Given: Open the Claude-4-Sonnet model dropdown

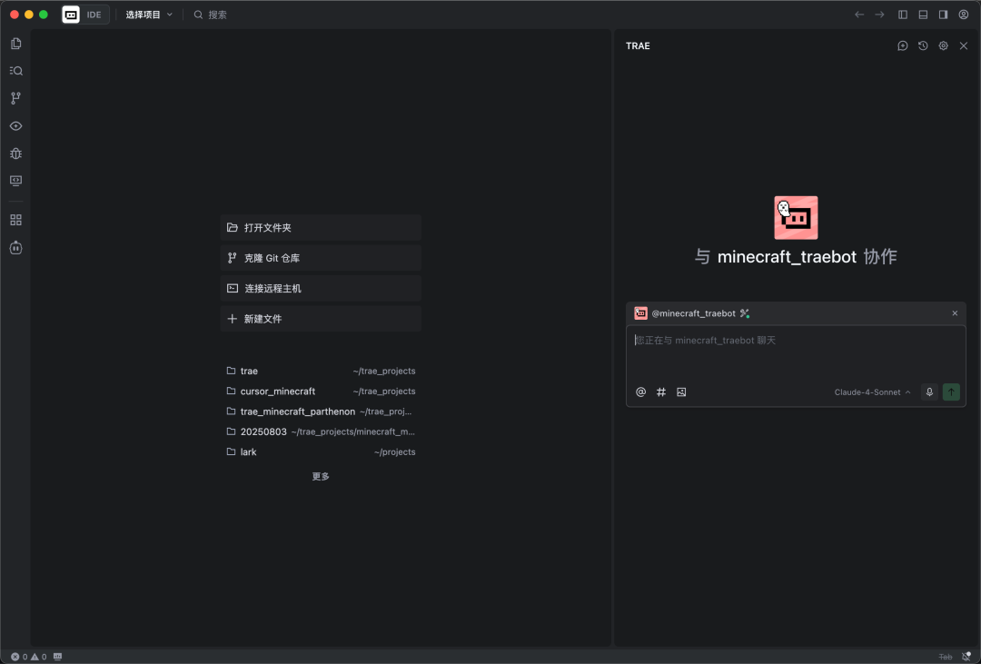Looking at the screenshot, I should tap(872, 392).
